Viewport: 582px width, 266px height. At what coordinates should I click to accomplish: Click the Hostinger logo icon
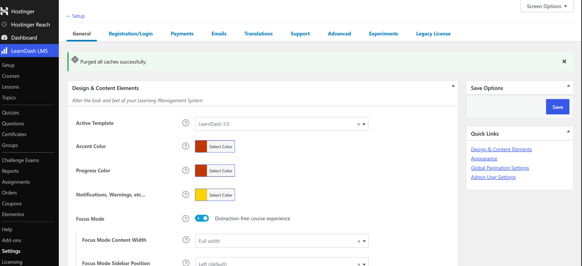(x=4, y=11)
